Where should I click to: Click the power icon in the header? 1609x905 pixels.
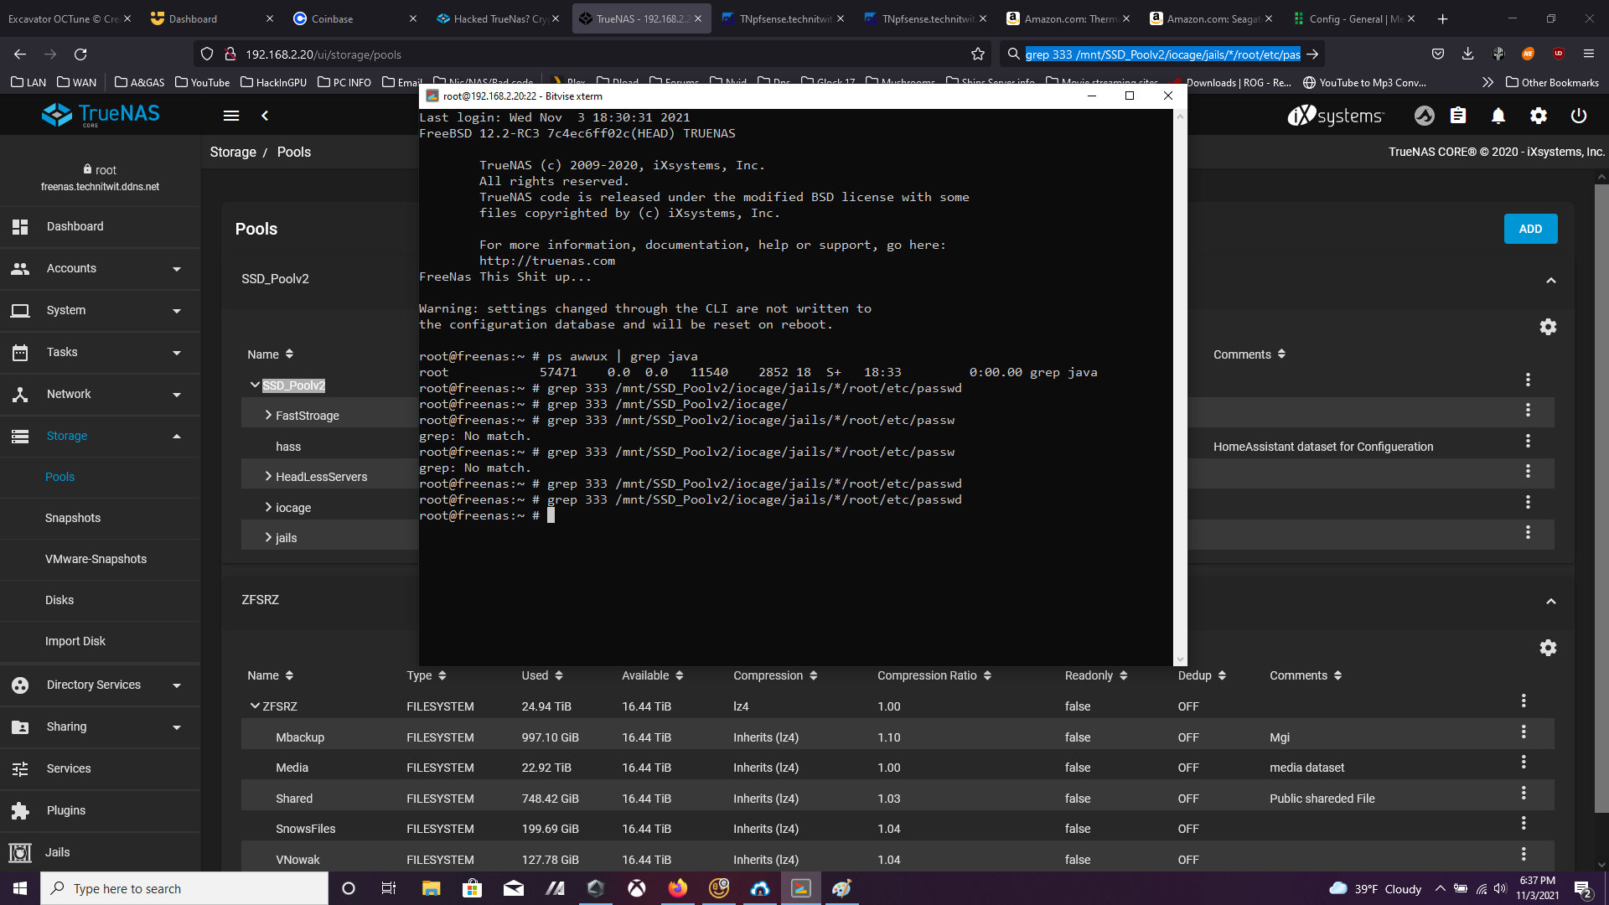(1579, 116)
